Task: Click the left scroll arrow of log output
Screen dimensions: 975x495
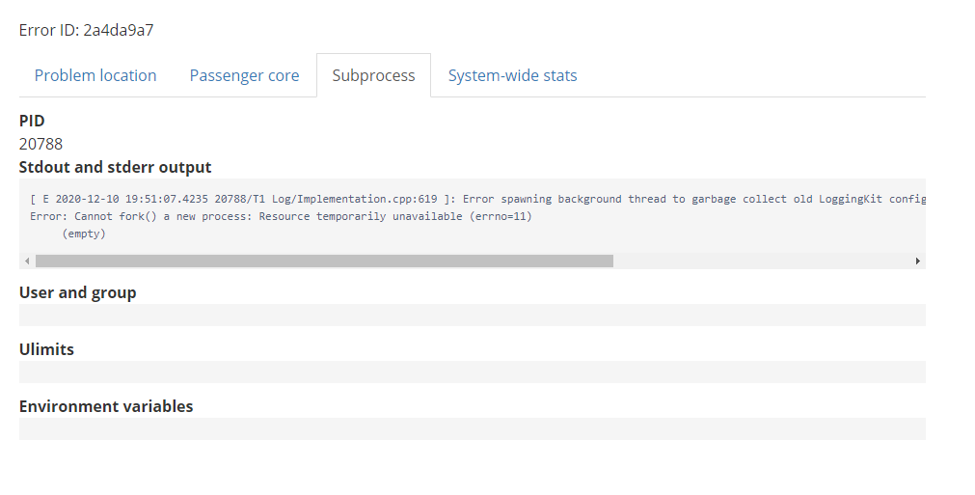Action: click(27, 261)
